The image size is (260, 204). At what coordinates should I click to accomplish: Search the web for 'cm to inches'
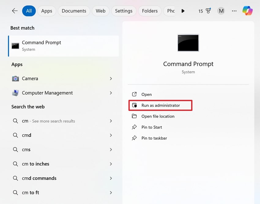[64, 164]
